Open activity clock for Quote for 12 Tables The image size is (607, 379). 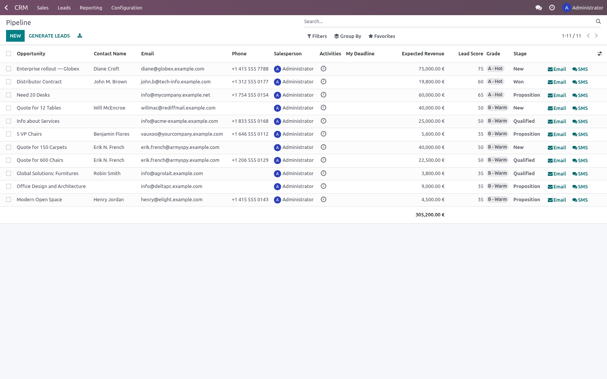pos(324,108)
